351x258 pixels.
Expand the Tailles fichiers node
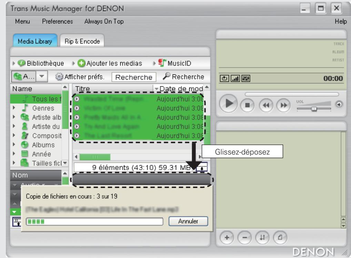pyautogui.click(x=14, y=163)
